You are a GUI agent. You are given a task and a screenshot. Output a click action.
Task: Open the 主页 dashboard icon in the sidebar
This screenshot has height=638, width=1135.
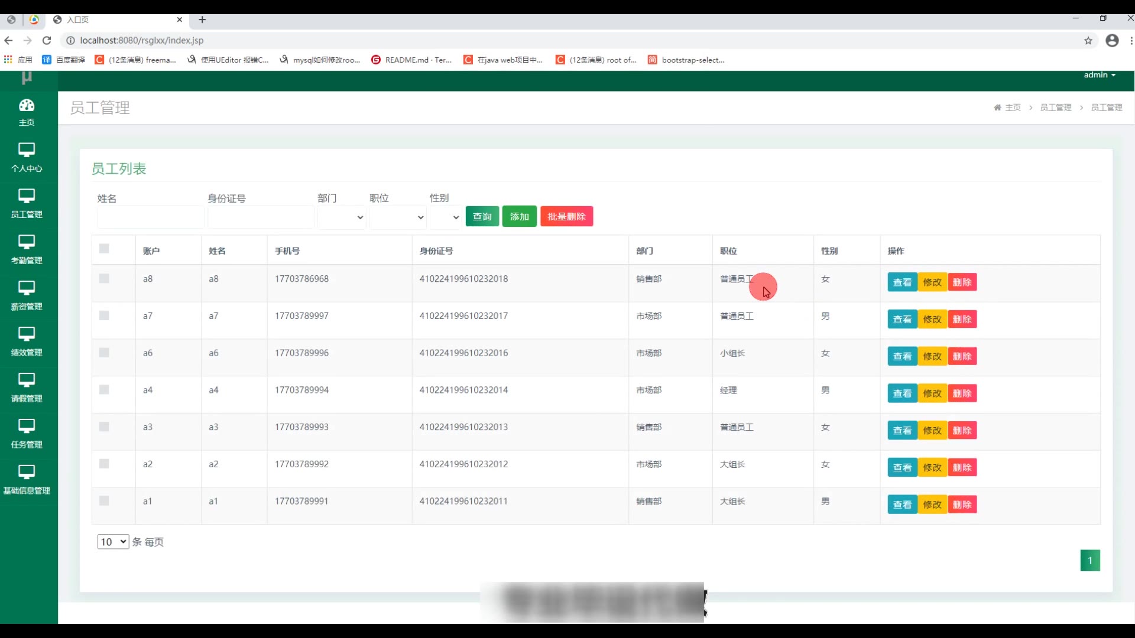tap(27, 106)
